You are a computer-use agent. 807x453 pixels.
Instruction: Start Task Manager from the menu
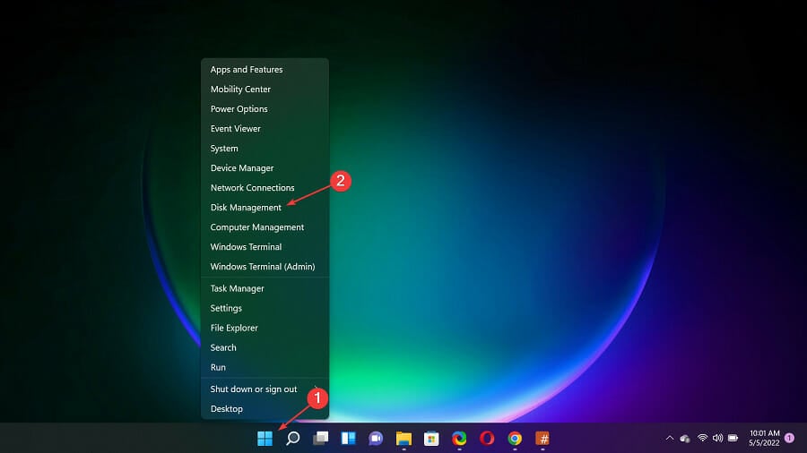[x=265, y=288]
